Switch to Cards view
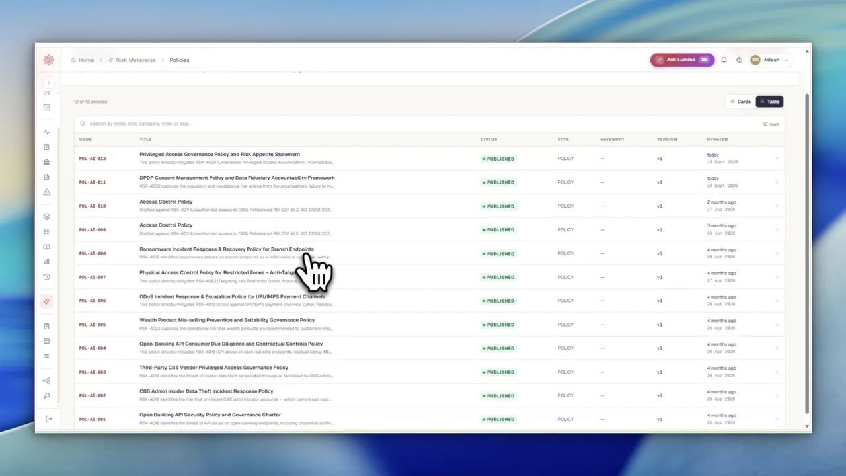This screenshot has width=846, height=476. click(740, 102)
